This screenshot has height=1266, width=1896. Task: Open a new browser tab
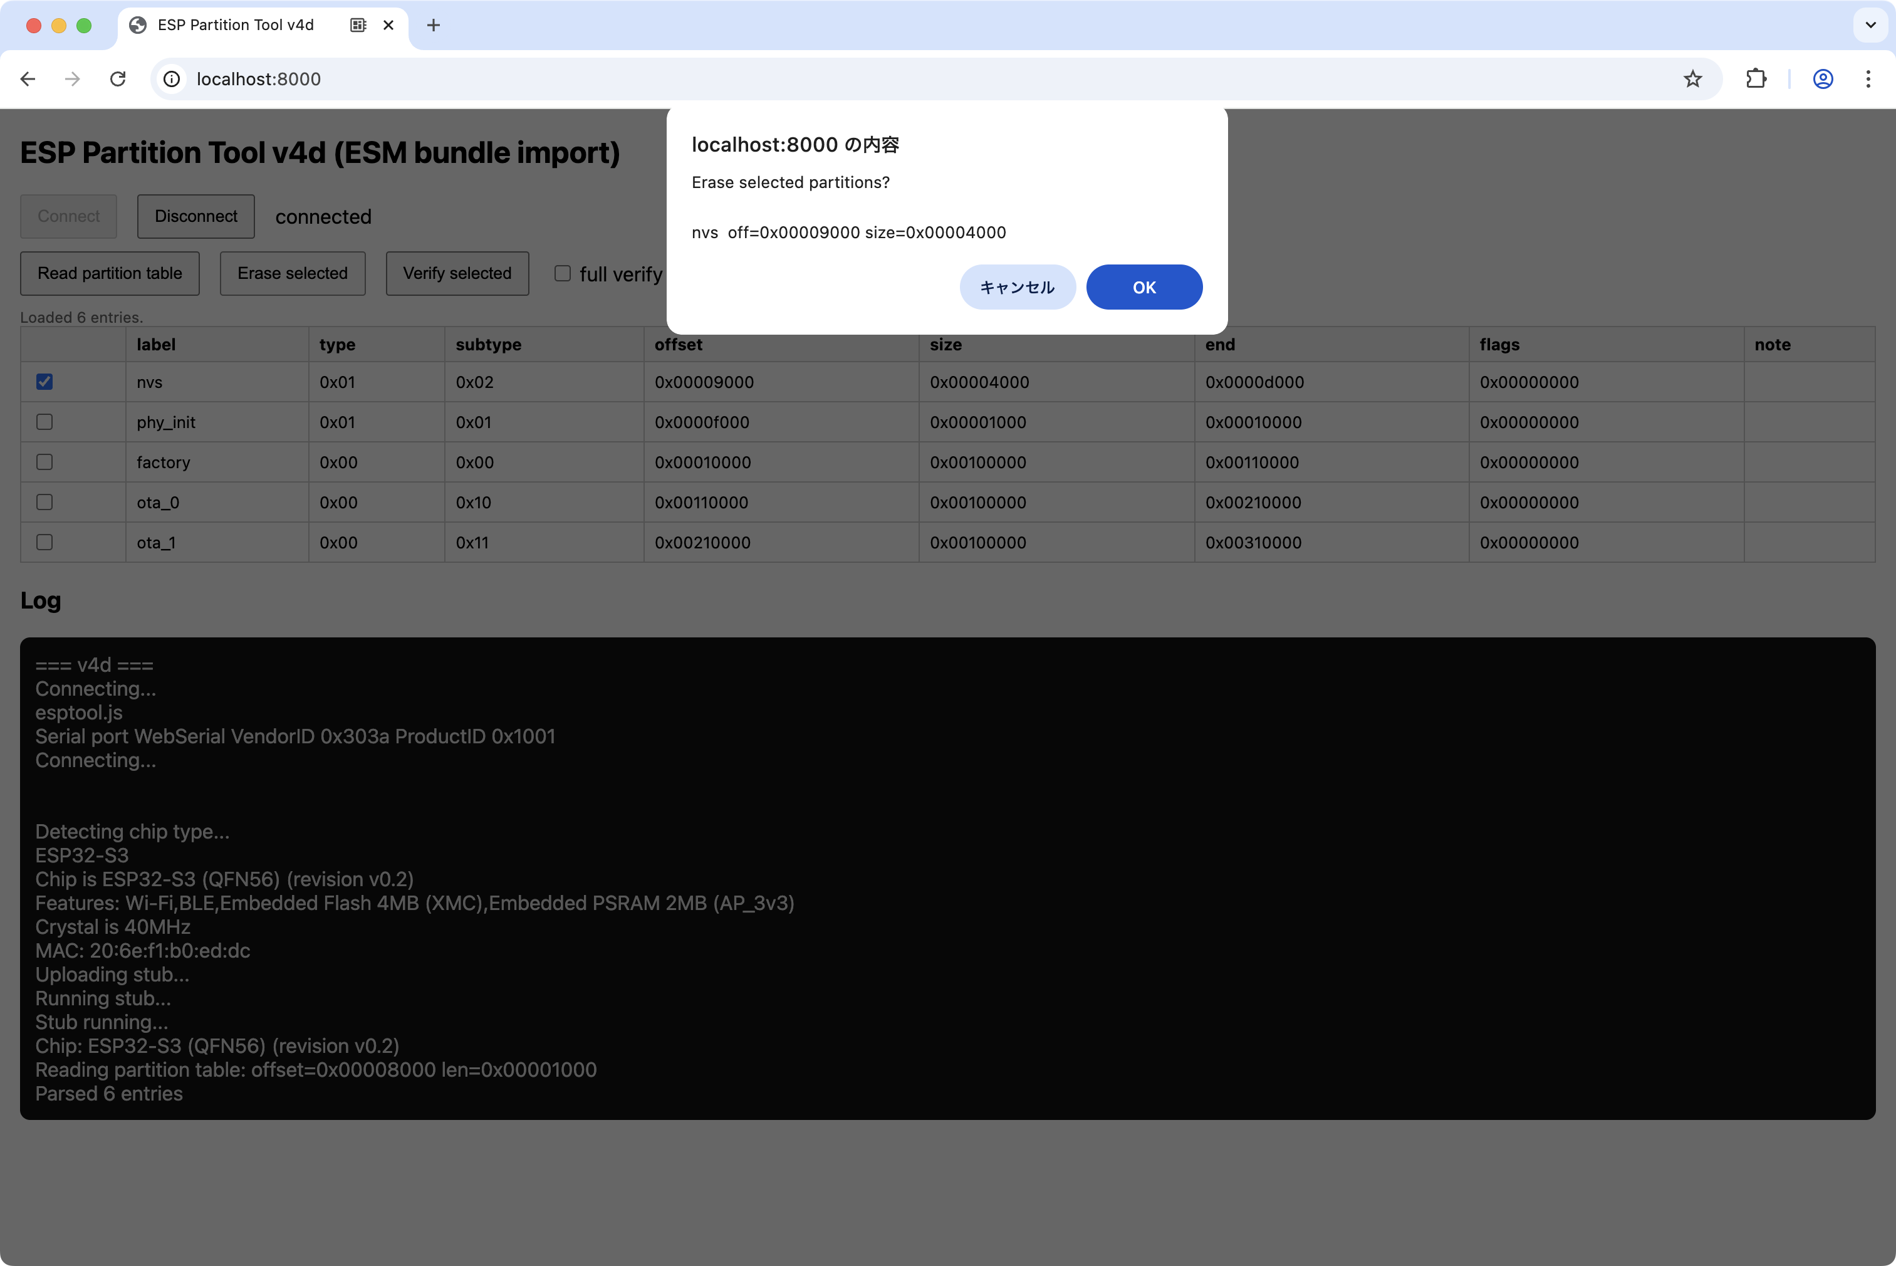(x=434, y=25)
